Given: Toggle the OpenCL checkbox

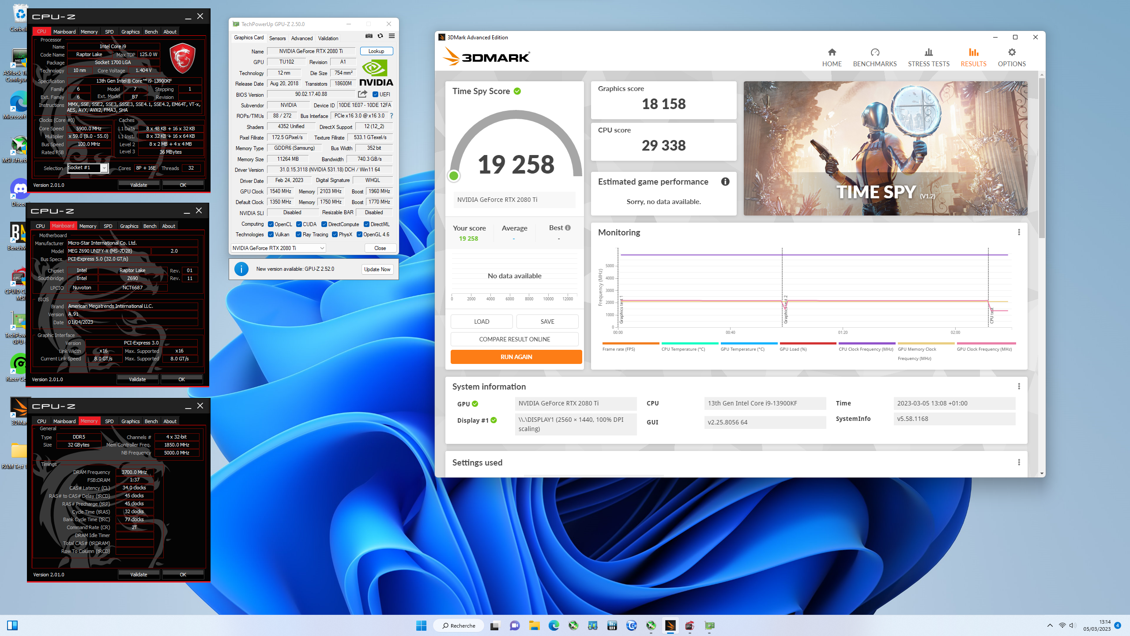Looking at the screenshot, I should coord(271,224).
